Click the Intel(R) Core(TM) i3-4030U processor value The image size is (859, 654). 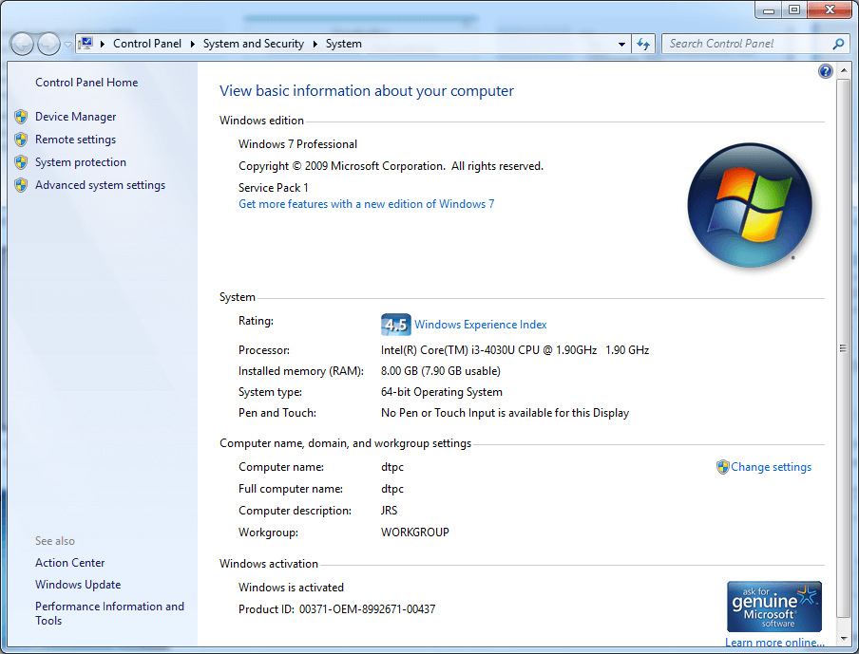515,350
